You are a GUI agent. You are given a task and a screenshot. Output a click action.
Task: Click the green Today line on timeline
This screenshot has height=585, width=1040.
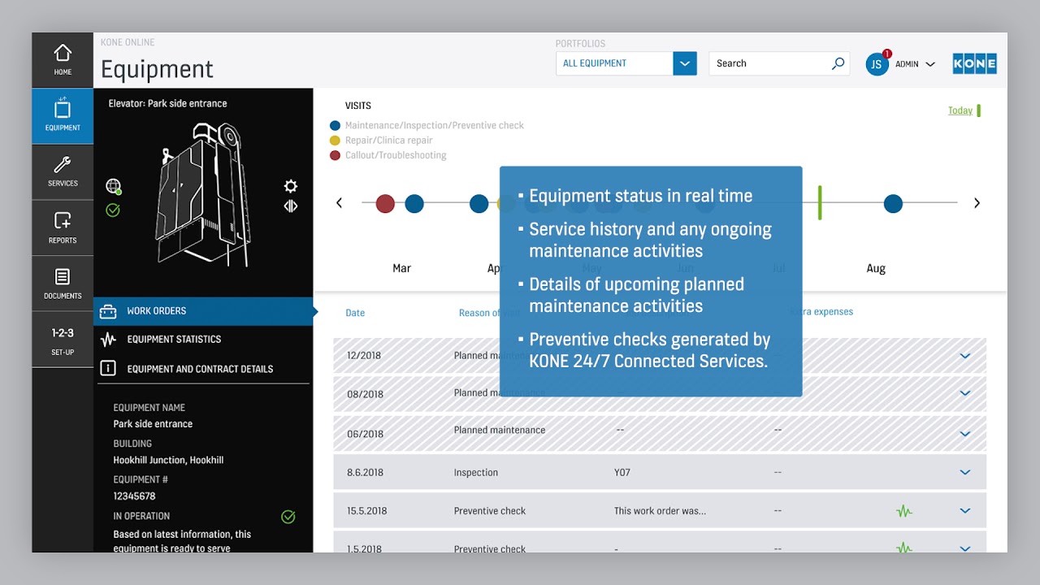820,202
